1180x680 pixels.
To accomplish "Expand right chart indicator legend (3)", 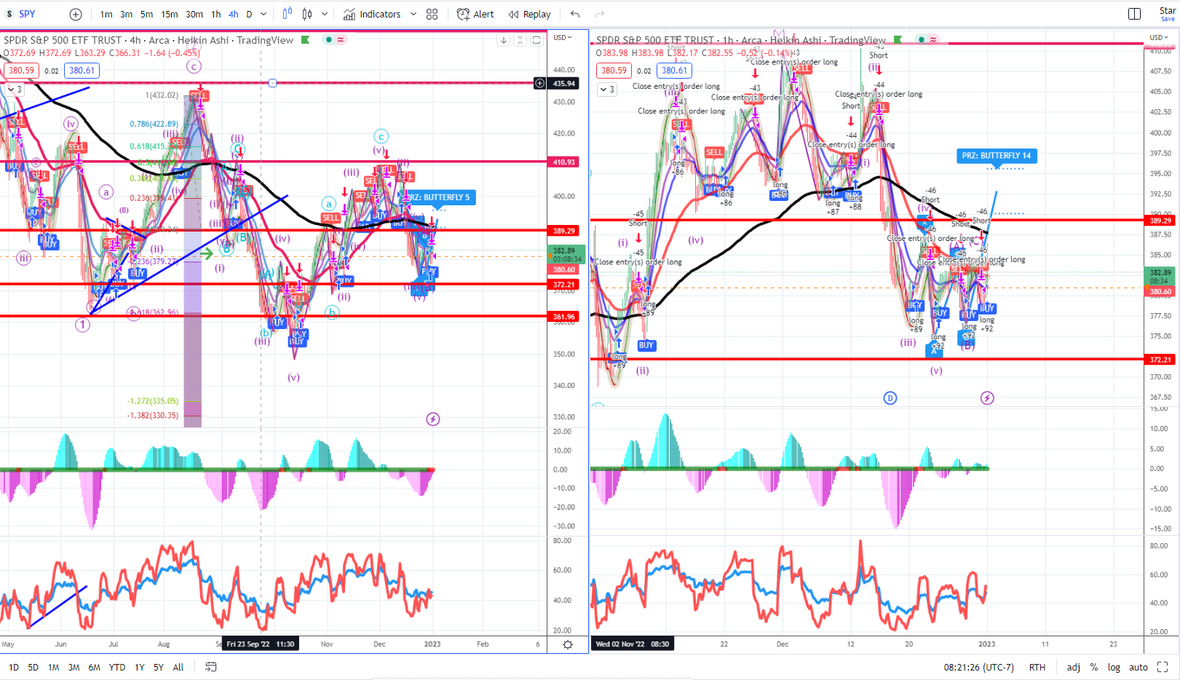I will click(607, 90).
